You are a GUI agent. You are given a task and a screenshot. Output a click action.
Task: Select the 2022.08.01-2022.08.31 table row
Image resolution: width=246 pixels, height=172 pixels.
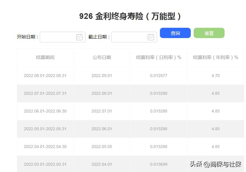pos(45,76)
